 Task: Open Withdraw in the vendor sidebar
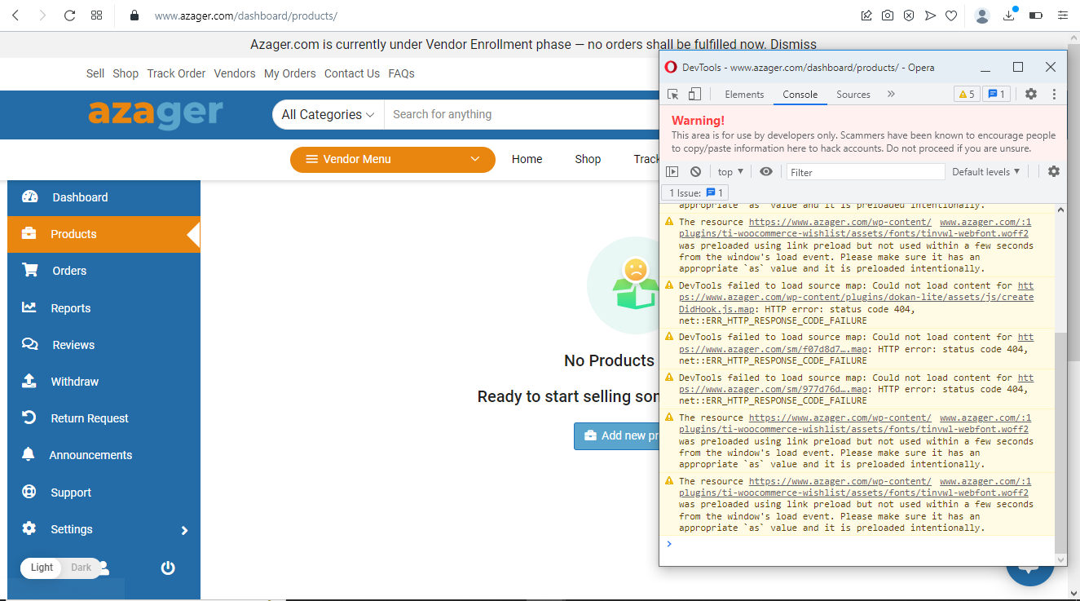104,382
